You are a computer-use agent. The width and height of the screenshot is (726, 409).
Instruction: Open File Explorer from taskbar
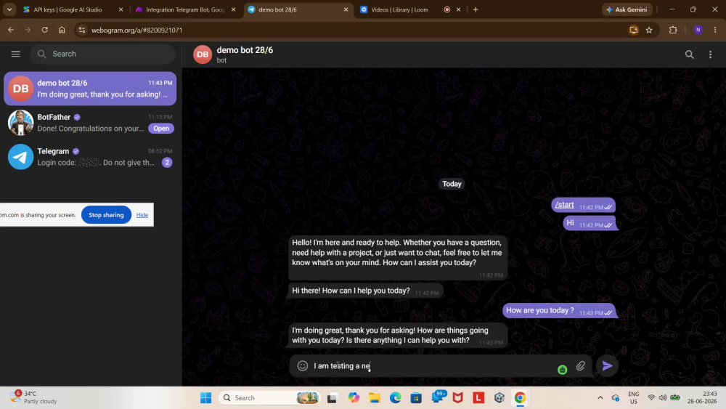(x=375, y=398)
